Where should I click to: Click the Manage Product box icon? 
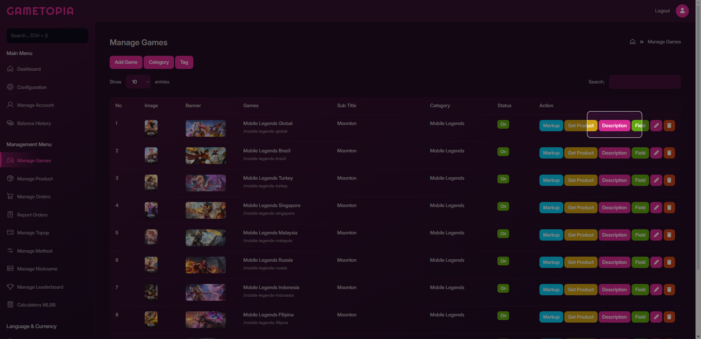pos(10,178)
